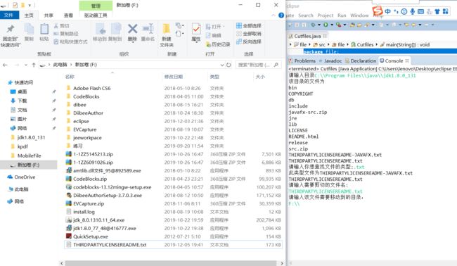Click the Up one level arrow

[34, 65]
